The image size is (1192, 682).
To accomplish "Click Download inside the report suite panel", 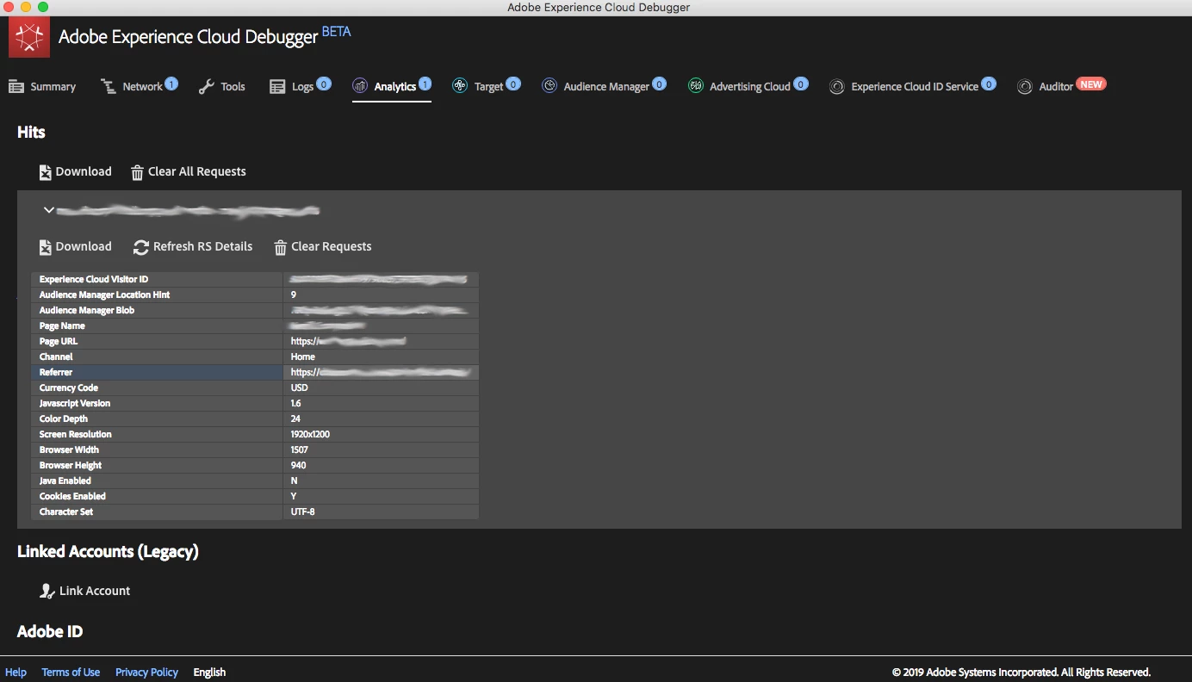I will pyautogui.click(x=76, y=247).
